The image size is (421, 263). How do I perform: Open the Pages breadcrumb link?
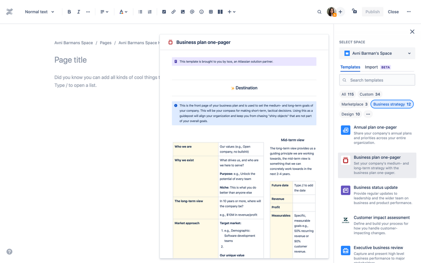[105, 43]
